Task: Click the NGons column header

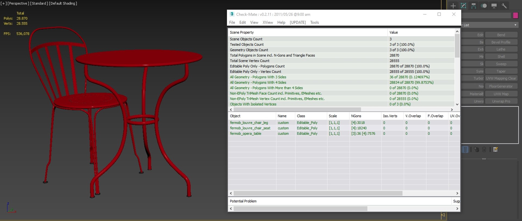Action: pyautogui.click(x=365, y=116)
